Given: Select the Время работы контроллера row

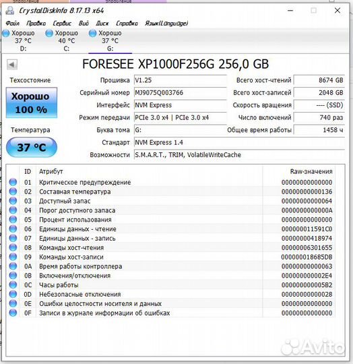Looking at the screenshot, I should (171, 266).
